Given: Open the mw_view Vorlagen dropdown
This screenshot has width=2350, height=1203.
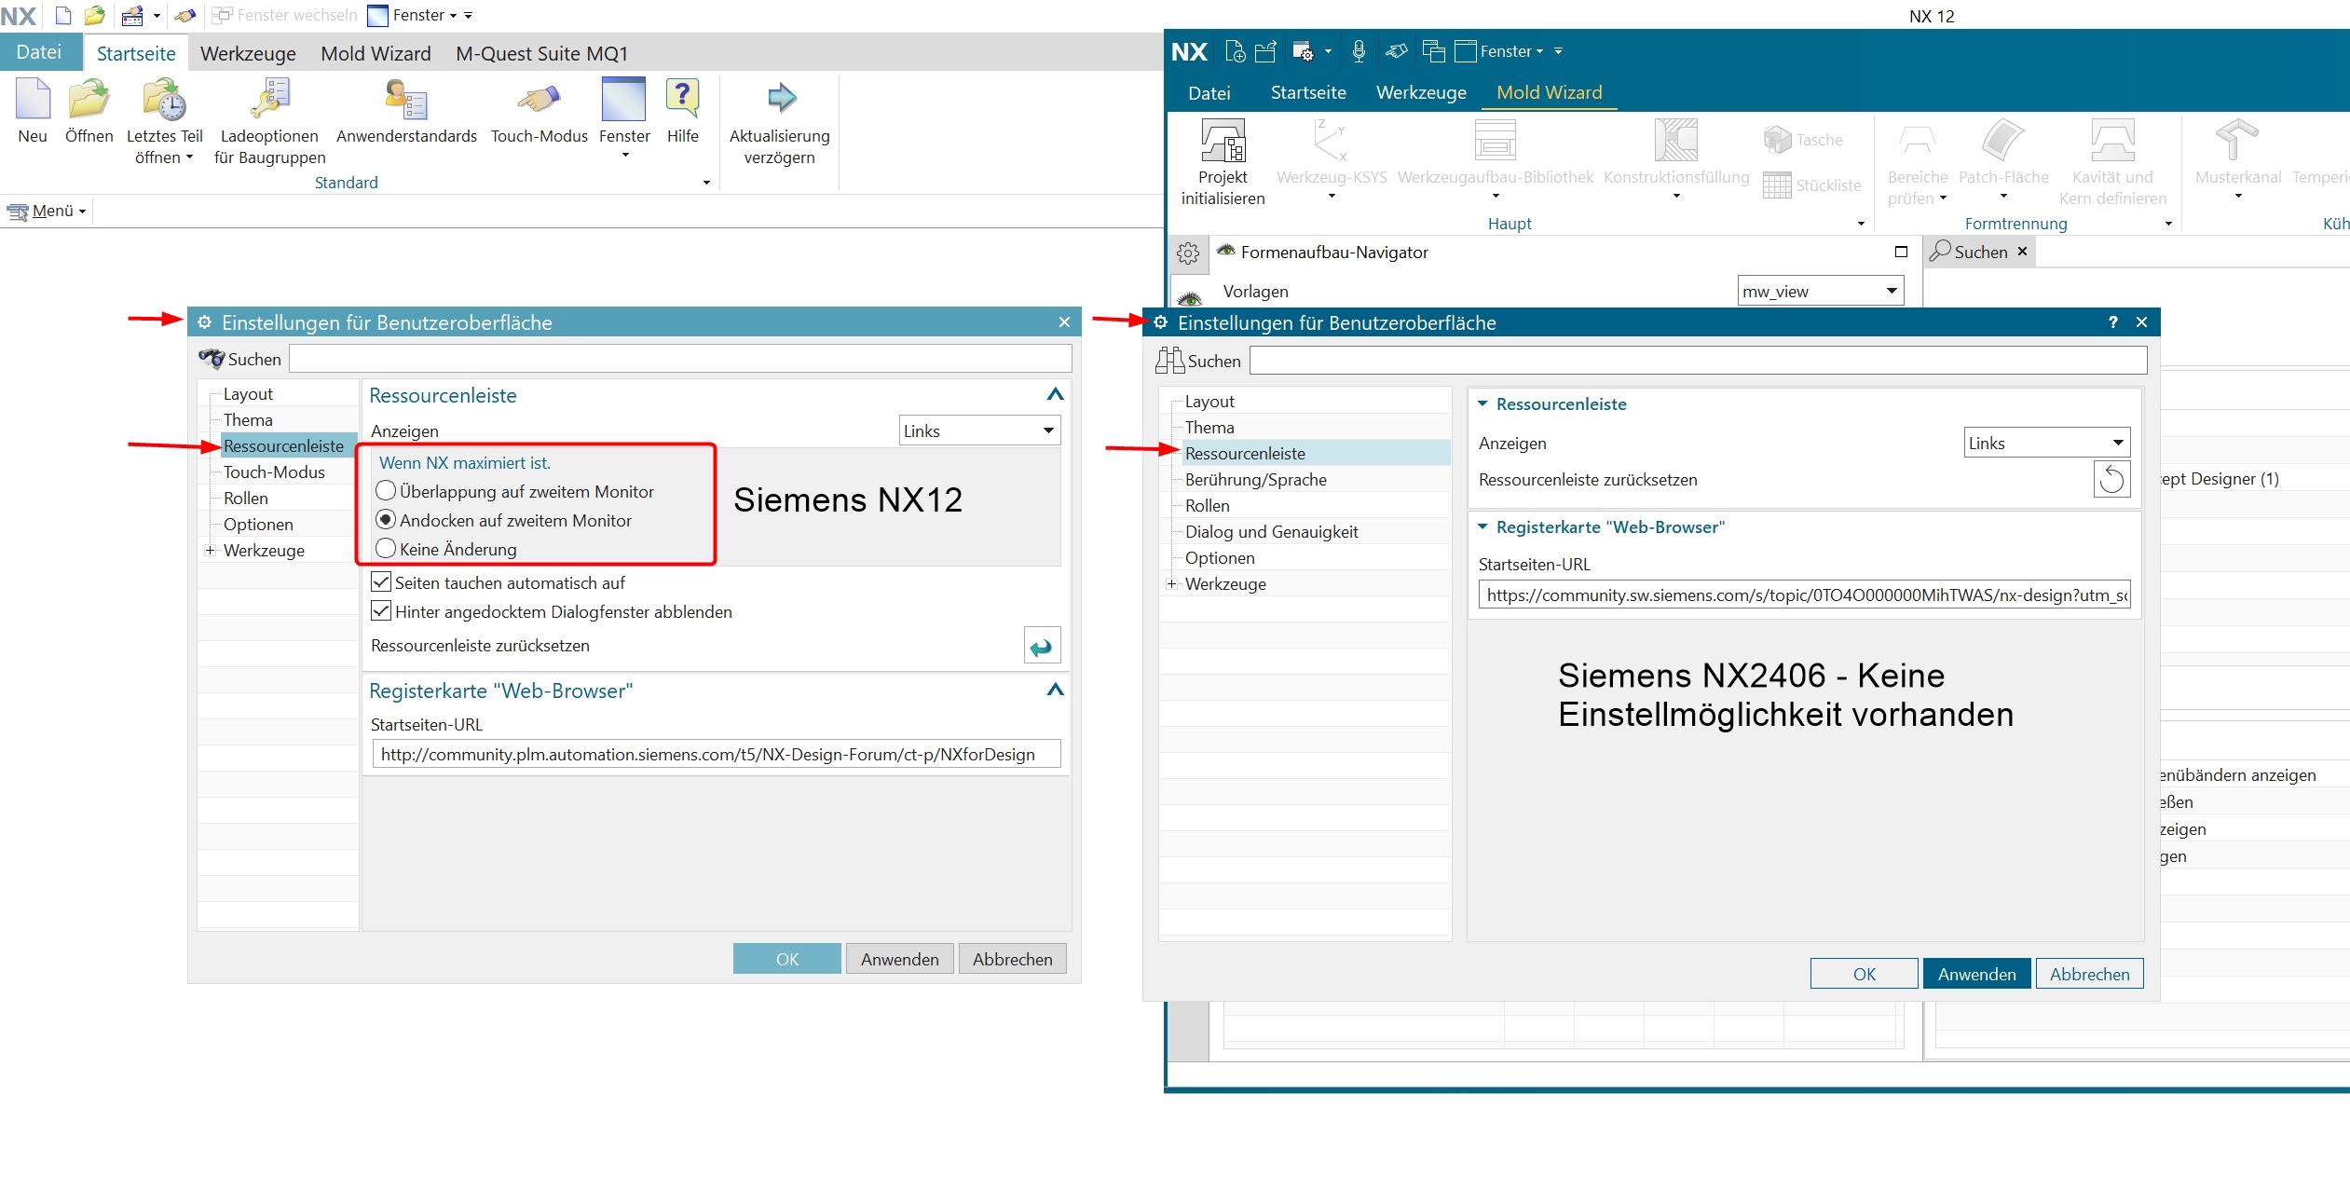Looking at the screenshot, I should (x=1821, y=291).
